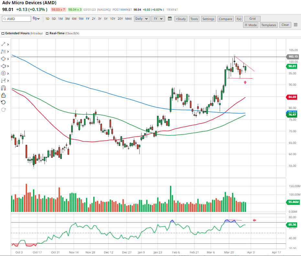This screenshot has height=256, width=301.
Task: Click the Compare button
Action: click(x=225, y=19)
